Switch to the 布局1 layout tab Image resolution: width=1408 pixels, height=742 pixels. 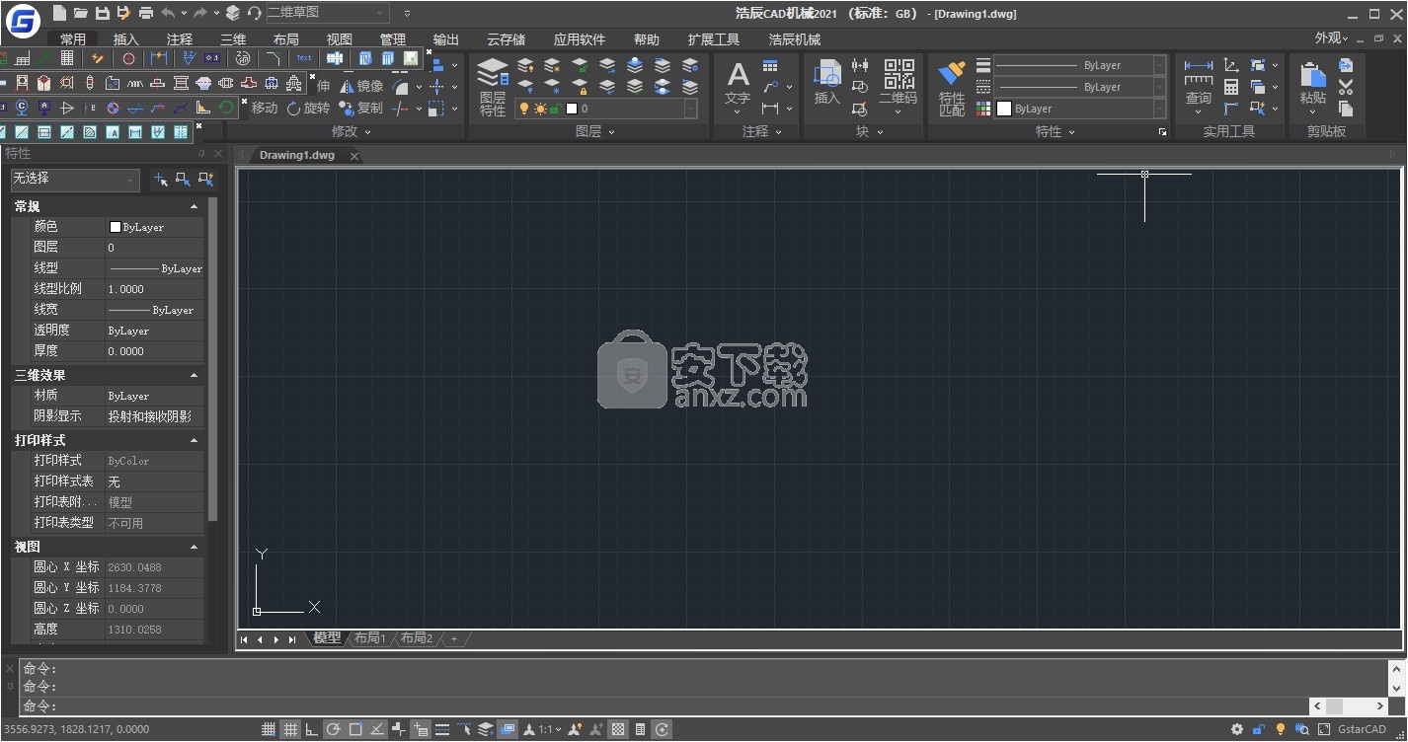tap(370, 638)
